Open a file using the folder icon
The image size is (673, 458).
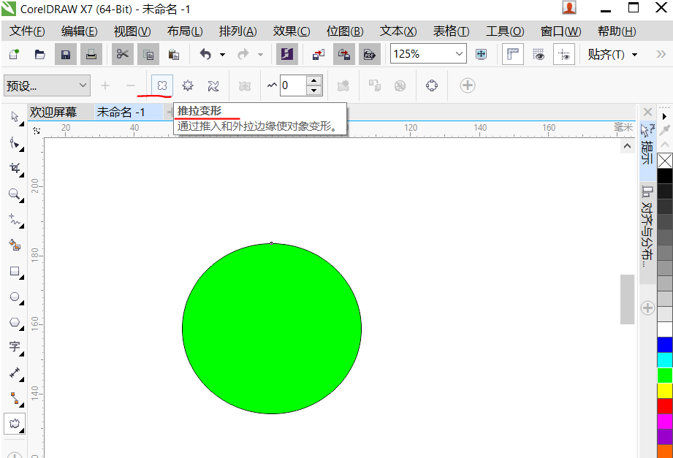40,55
